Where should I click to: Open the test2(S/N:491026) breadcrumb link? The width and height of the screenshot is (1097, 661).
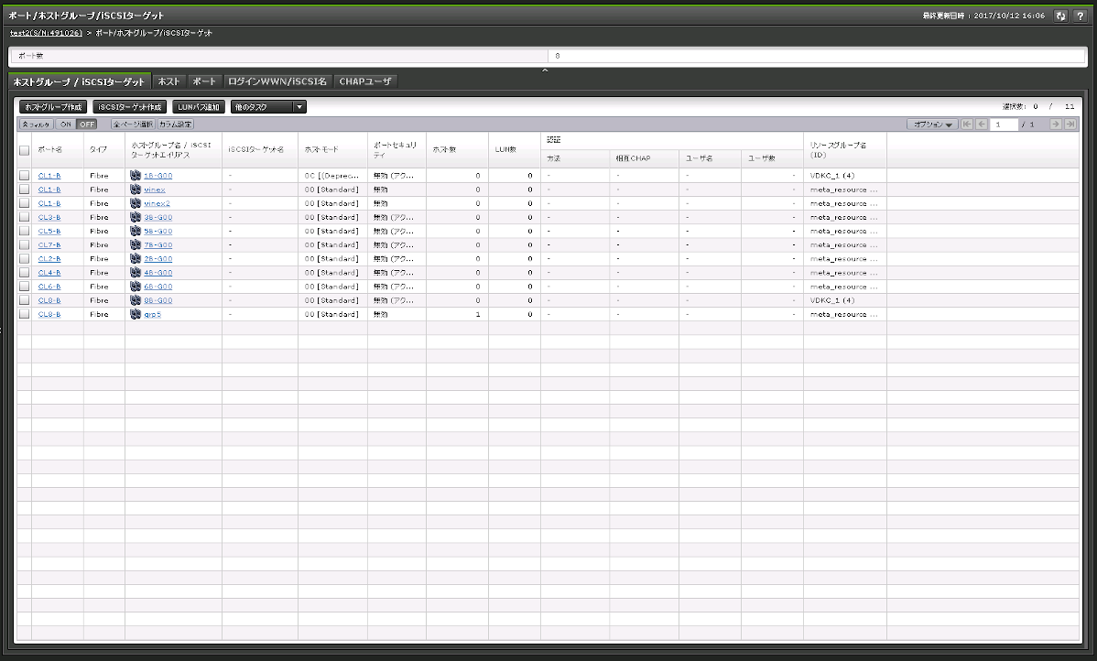click(x=46, y=33)
